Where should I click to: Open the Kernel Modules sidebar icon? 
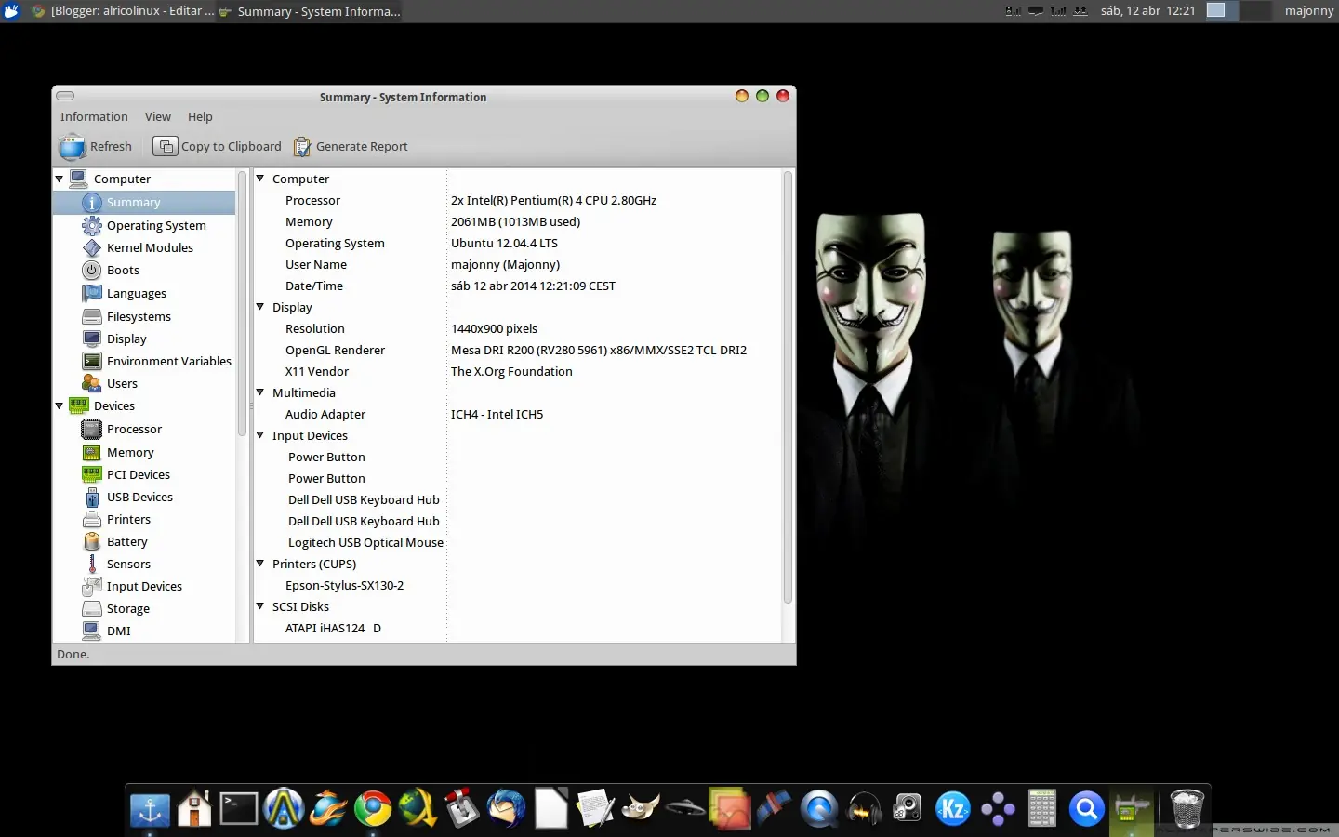(91, 247)
